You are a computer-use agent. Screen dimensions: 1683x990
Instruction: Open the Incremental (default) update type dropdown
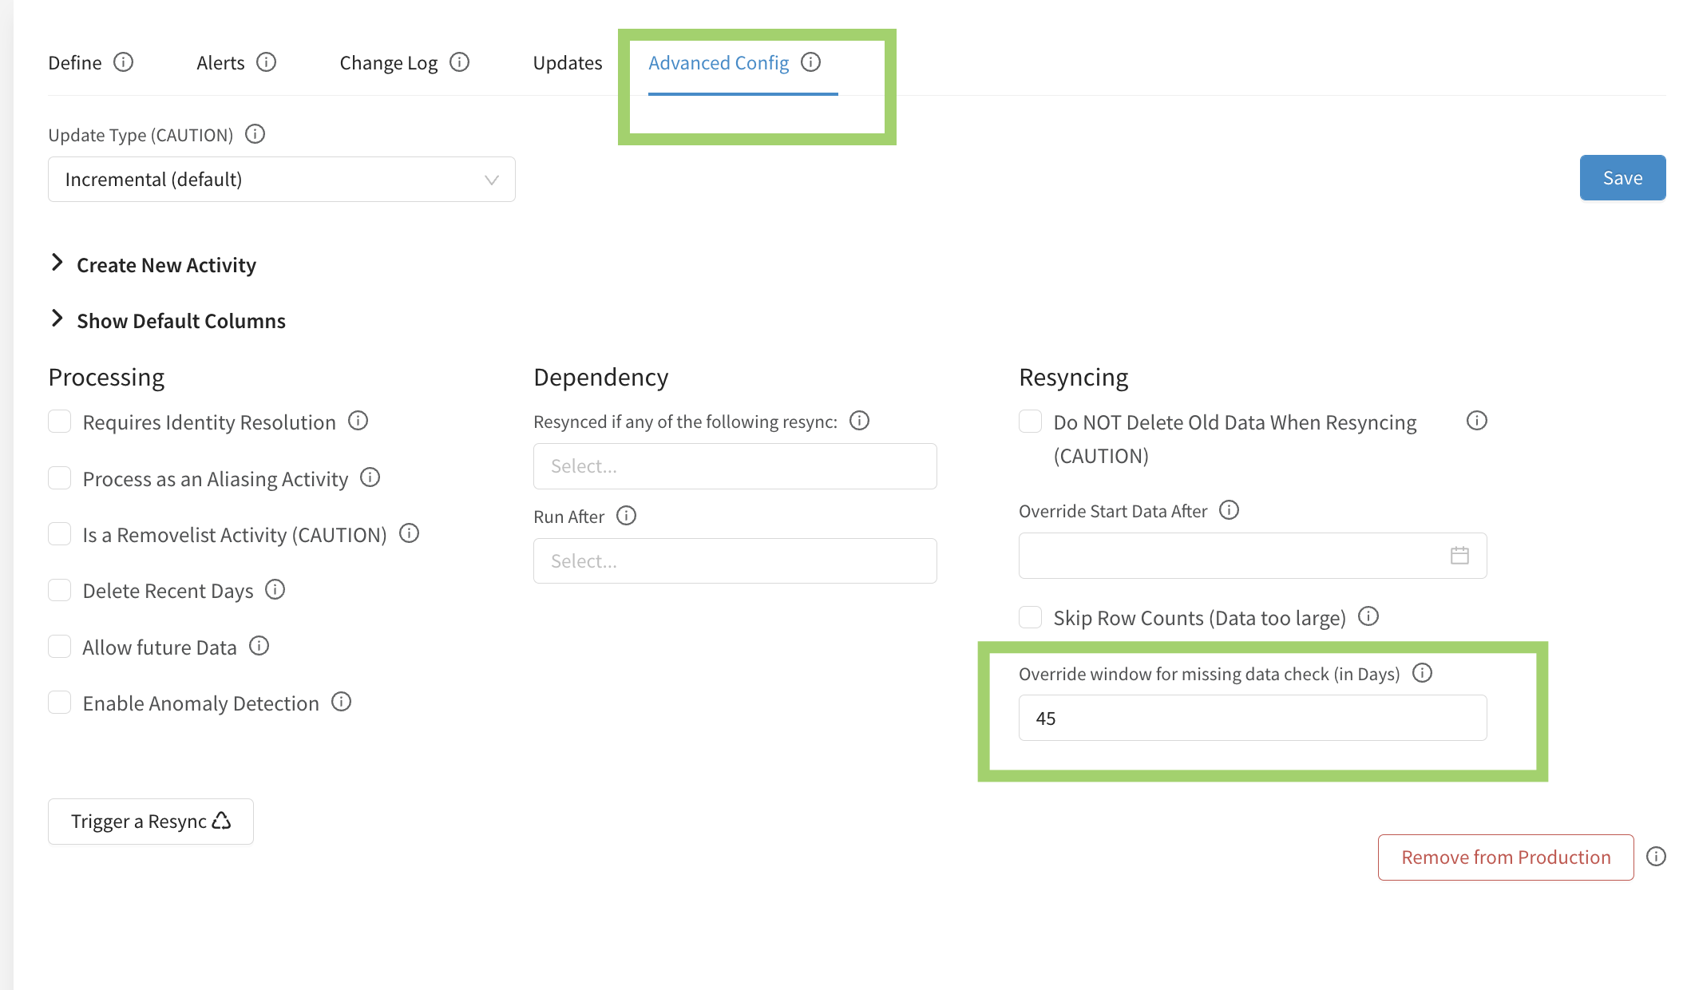coord(281,180)
